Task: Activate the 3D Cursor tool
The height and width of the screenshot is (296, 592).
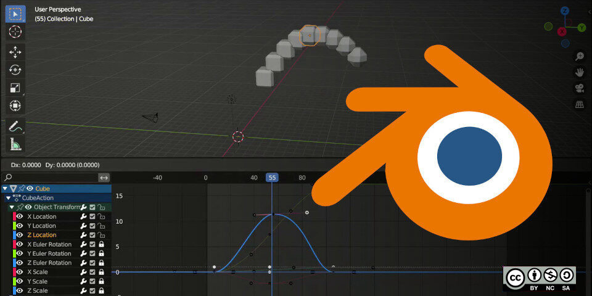Action: 15,32
